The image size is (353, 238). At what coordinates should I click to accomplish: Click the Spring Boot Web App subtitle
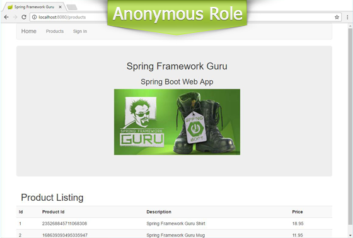[177, 81]
